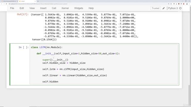
Task: Open the Kernel menu
Action: click(65, 8)
